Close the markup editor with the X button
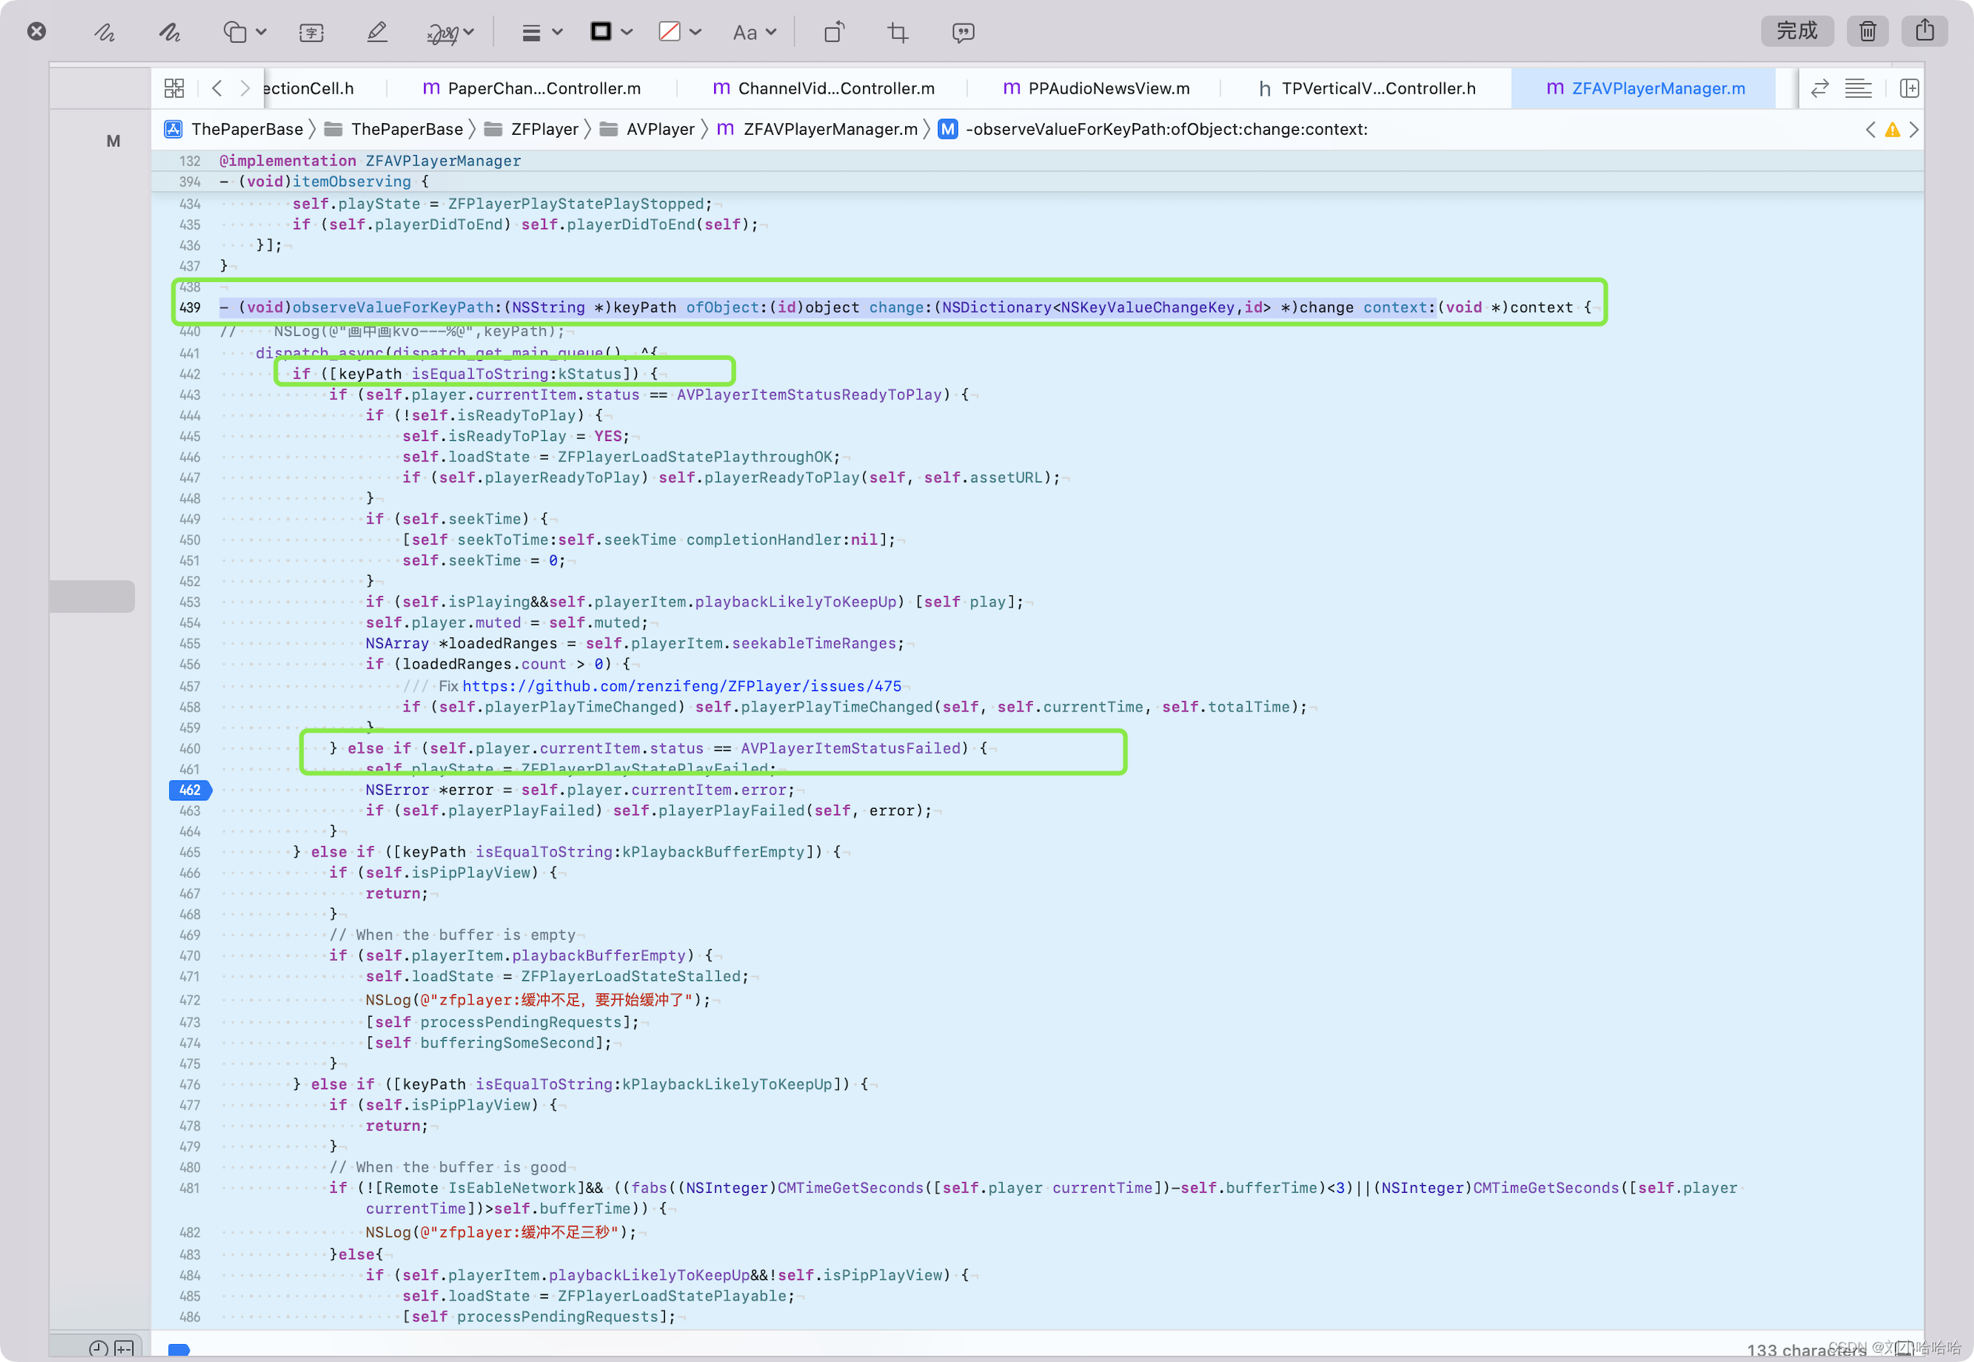Screen dimensions: 1974x1362 pos(37,32)
